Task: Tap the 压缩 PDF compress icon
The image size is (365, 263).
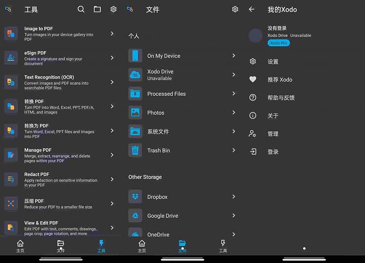Action: point(11,204)
